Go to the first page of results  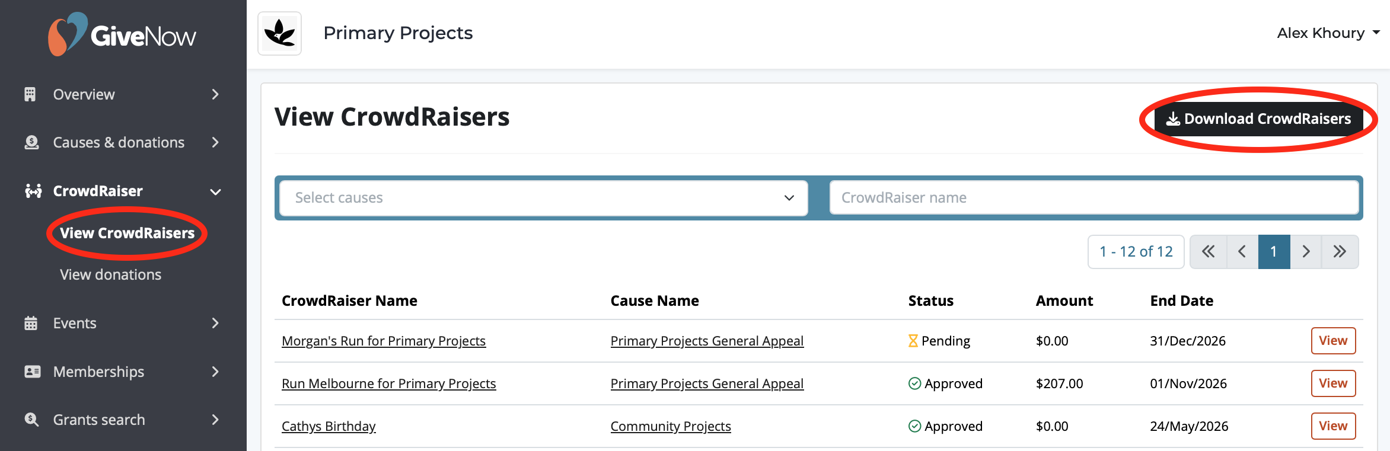pyautogui.click(x=1208, y=252)
